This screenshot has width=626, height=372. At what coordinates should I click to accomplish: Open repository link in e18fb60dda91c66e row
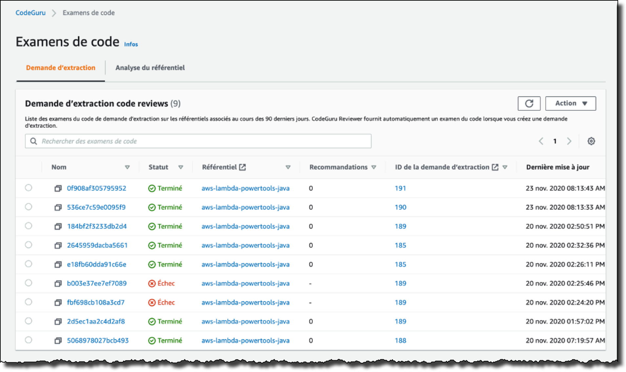[x=245, y=264]
